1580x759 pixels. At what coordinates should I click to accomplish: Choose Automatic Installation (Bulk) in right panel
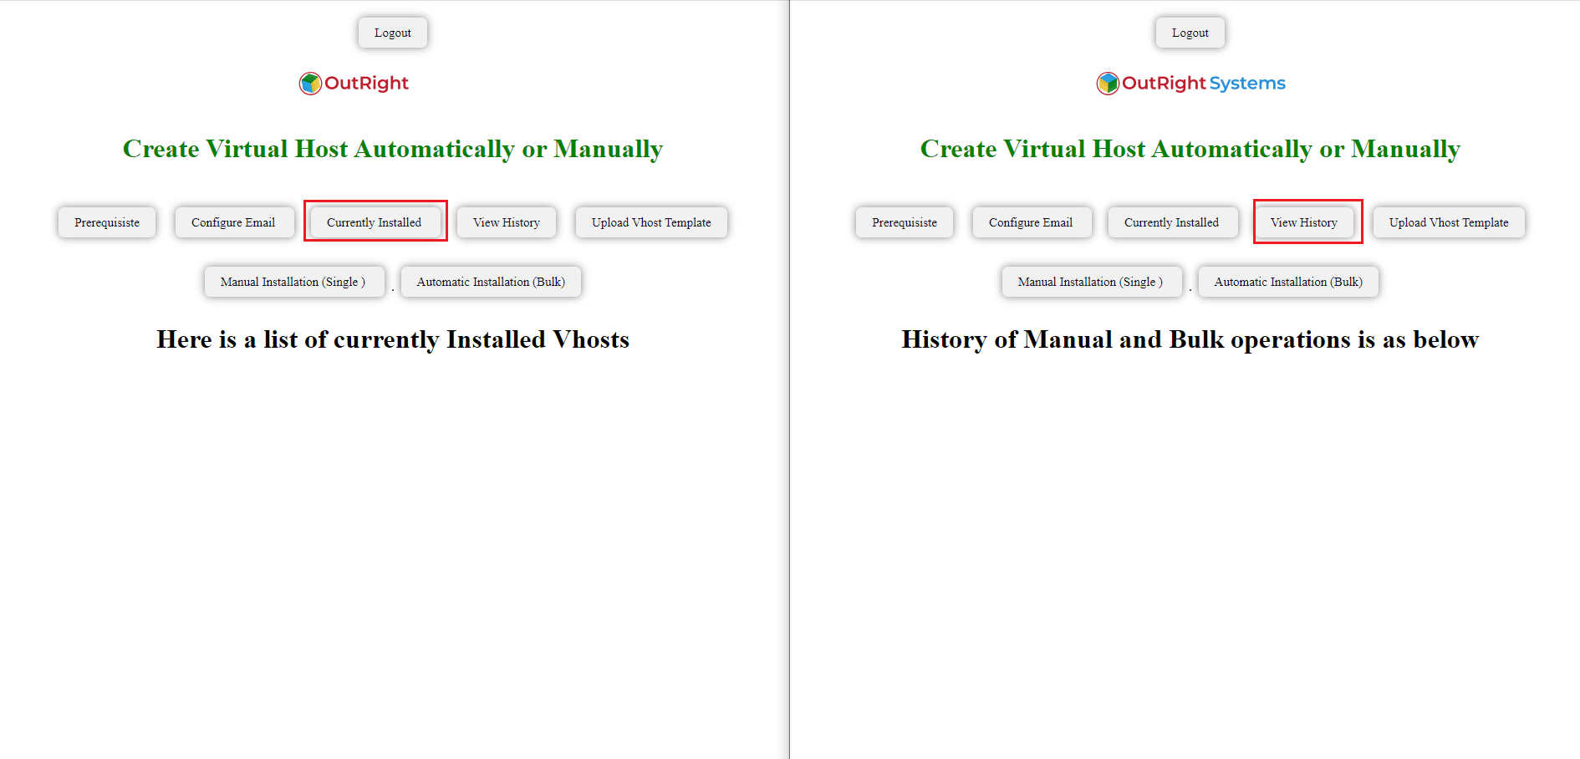tap(1288, 282)
